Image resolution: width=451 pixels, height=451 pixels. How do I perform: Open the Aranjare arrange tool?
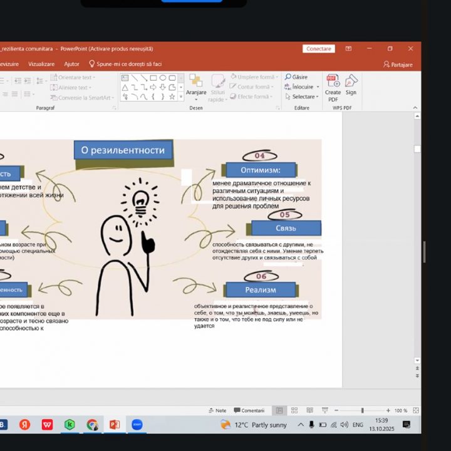pos(196,86)
